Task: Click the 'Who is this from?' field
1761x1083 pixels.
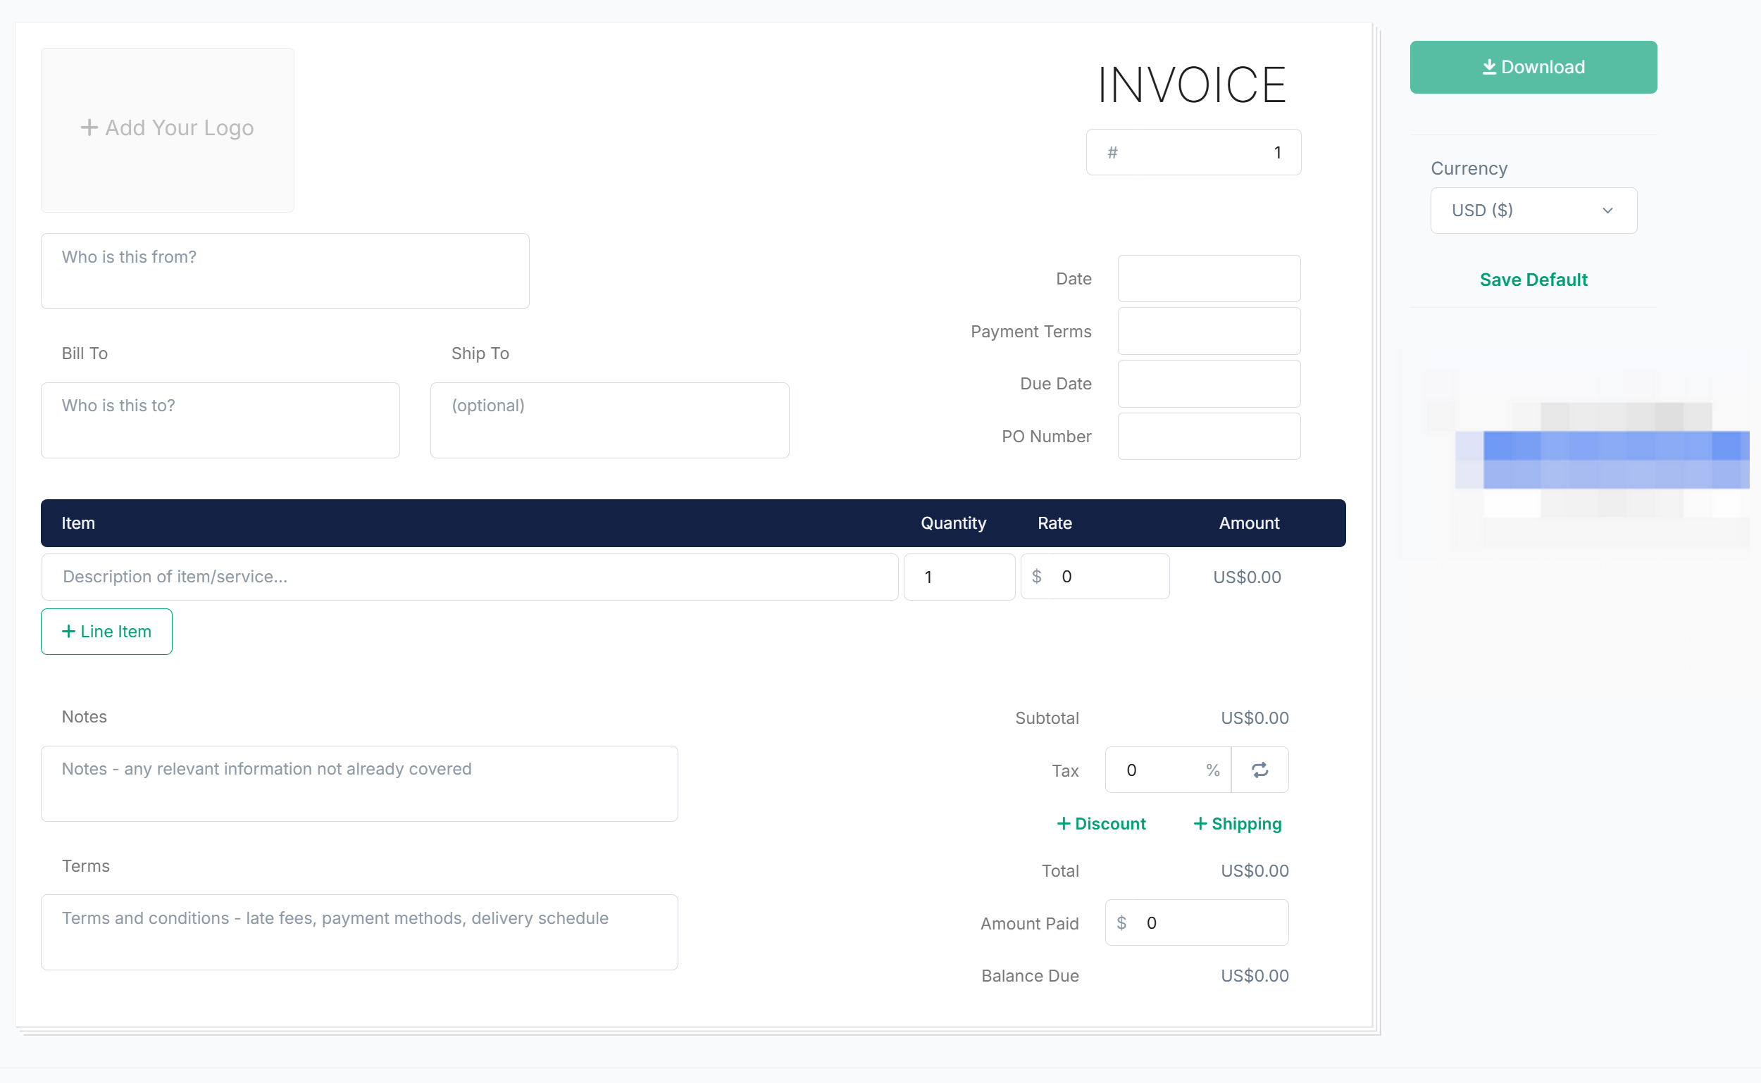Action: tap(285, 270)
